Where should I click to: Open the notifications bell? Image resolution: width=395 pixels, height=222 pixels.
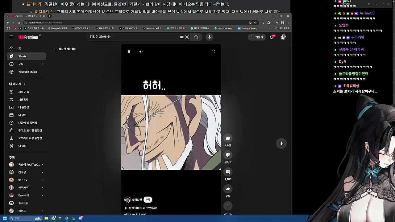click(x=272, y=37)
